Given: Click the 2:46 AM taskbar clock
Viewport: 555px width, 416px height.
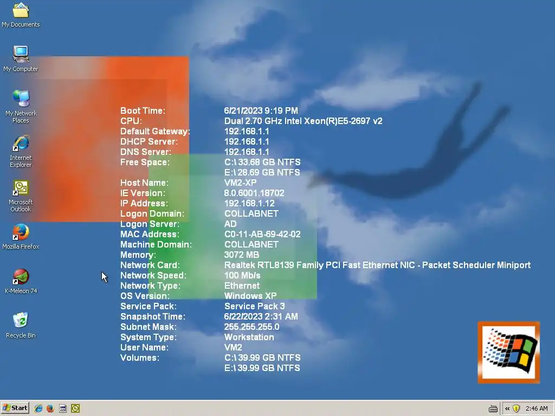Looking at the screenshot, I should tap(537, 408).
